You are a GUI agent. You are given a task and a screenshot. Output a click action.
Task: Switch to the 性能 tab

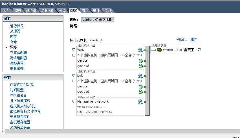pos(62,11)
